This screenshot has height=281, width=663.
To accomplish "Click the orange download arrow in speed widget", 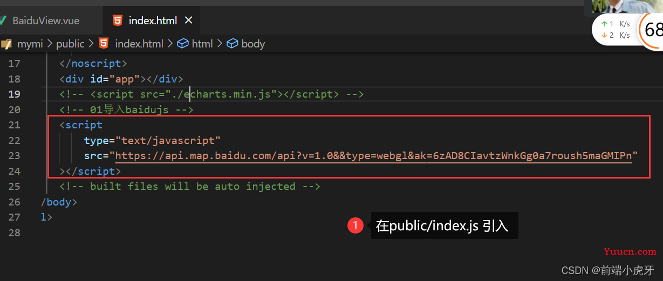I will click(604, 36).
